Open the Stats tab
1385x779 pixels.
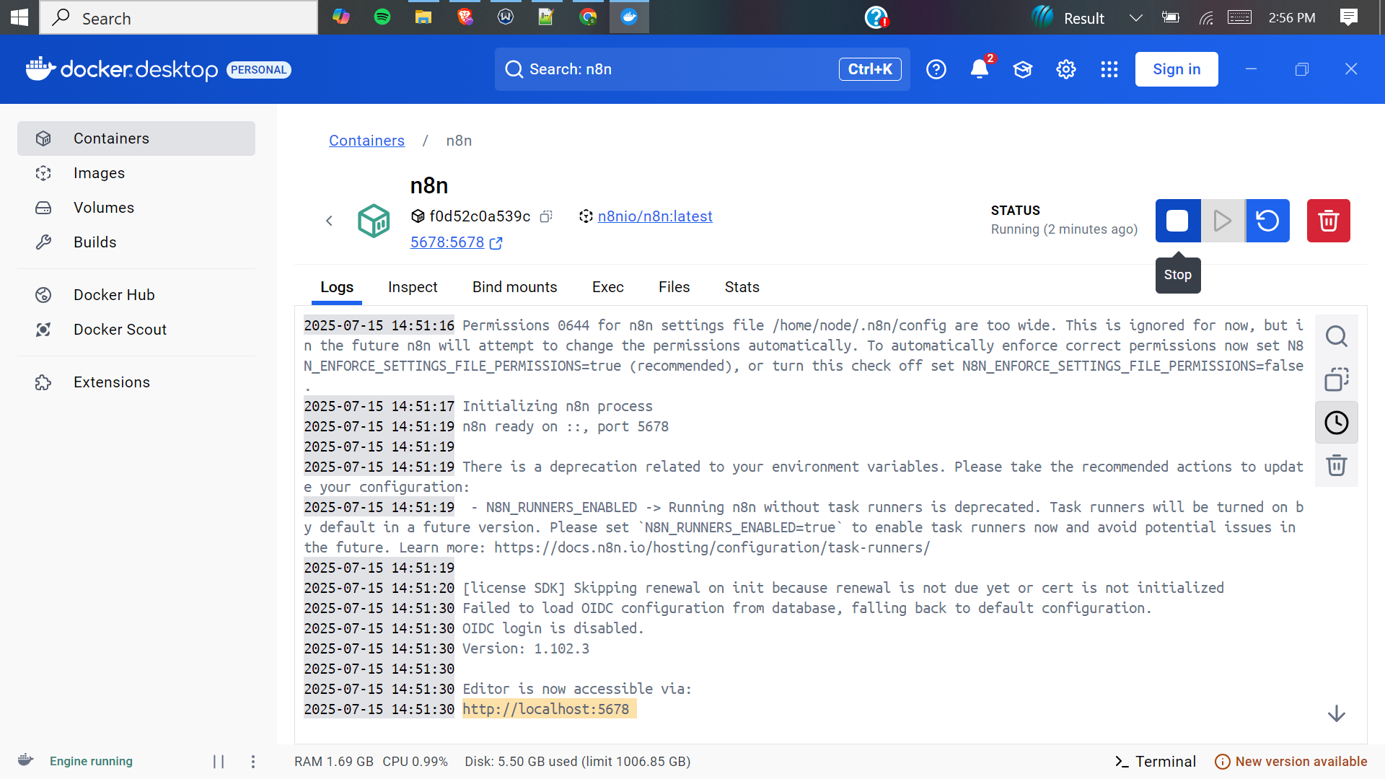click(742, 287)
